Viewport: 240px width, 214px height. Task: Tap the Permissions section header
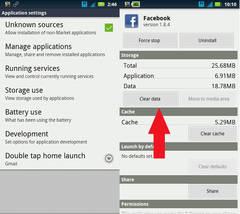click(x=179, y=204)
